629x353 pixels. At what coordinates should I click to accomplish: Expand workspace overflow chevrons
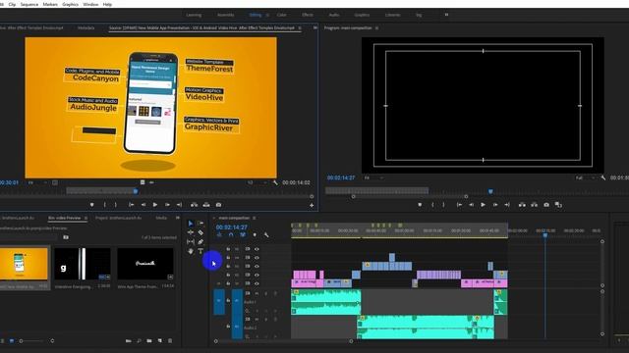click(x=446, y=15)
